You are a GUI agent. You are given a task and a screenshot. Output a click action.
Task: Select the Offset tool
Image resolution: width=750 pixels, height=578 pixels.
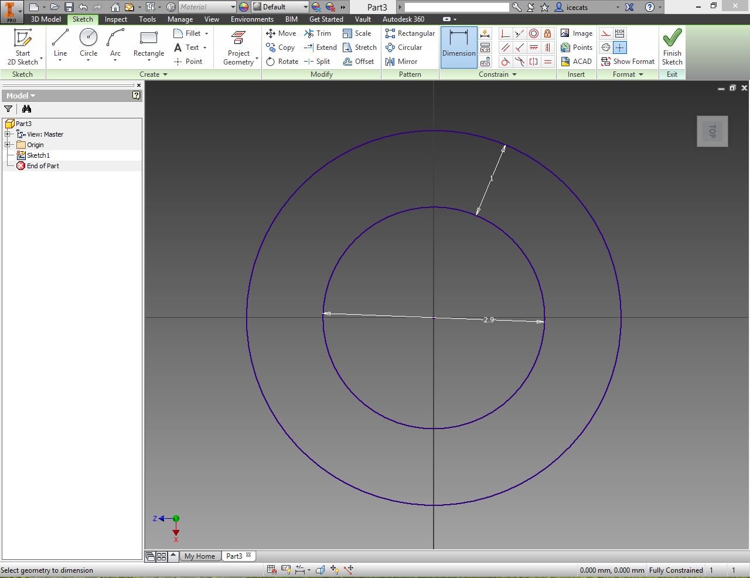point(359,62)
